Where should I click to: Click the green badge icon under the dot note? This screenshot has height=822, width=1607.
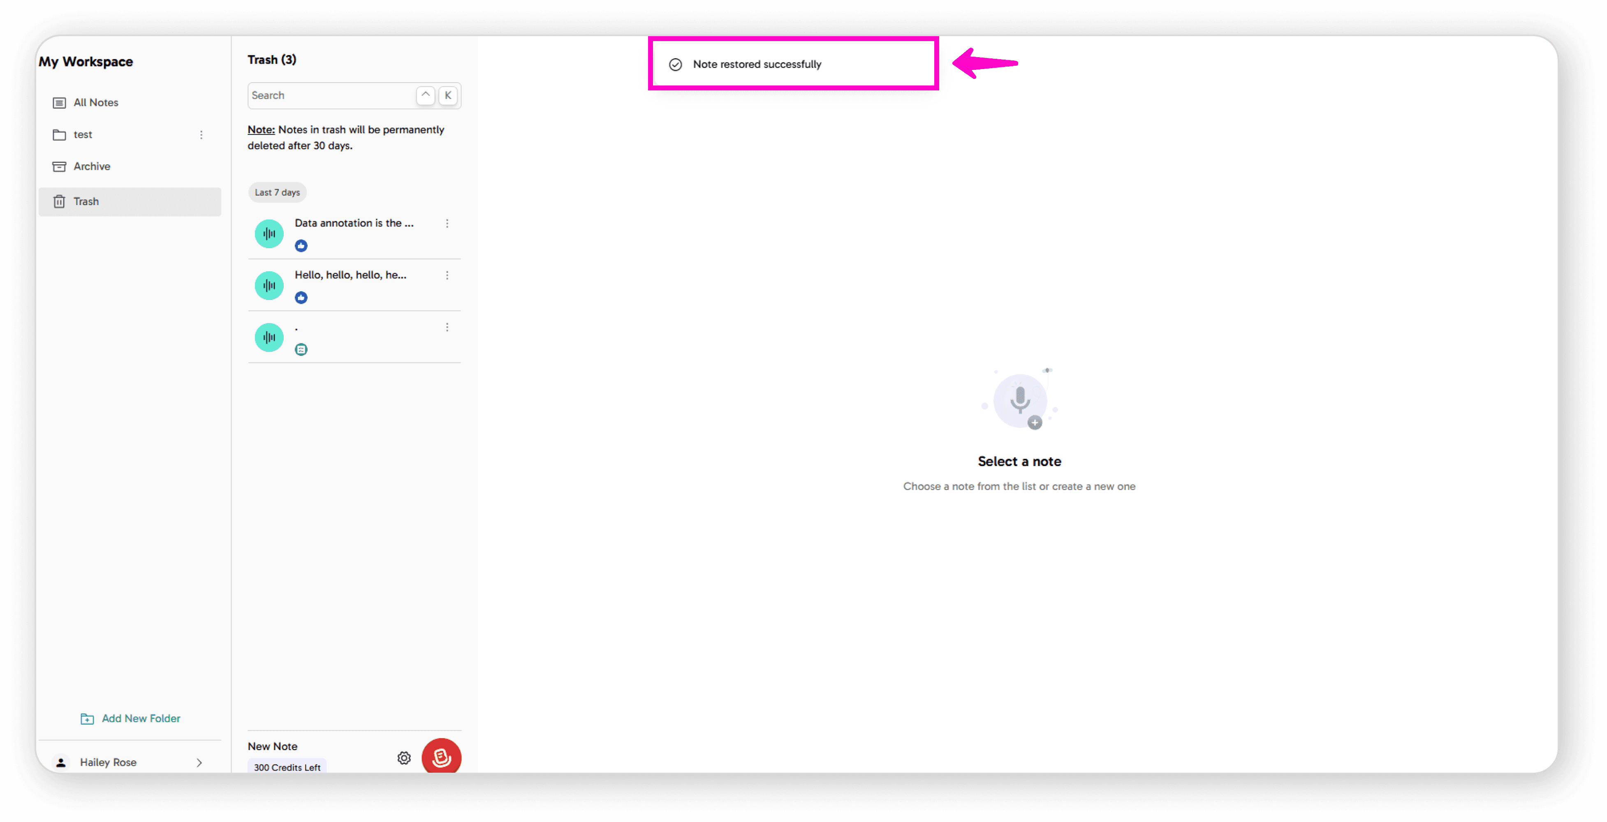tap(301, 349)
